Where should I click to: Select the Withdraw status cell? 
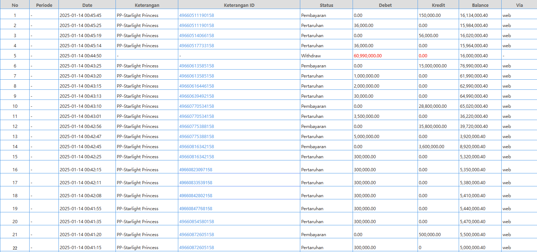311,56
